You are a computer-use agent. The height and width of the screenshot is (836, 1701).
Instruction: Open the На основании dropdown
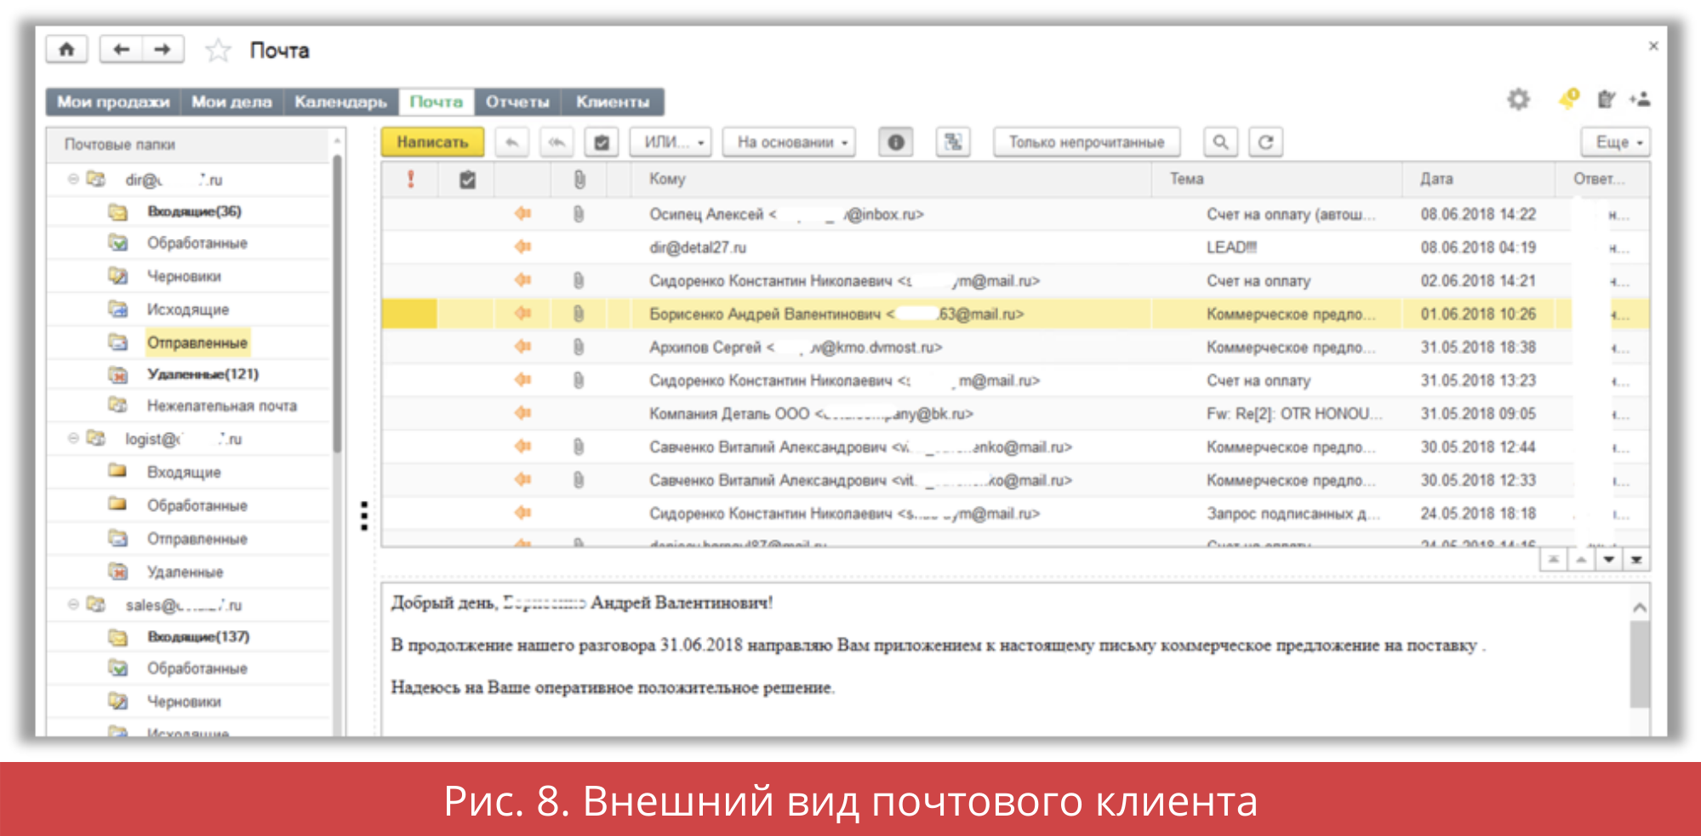789,142
